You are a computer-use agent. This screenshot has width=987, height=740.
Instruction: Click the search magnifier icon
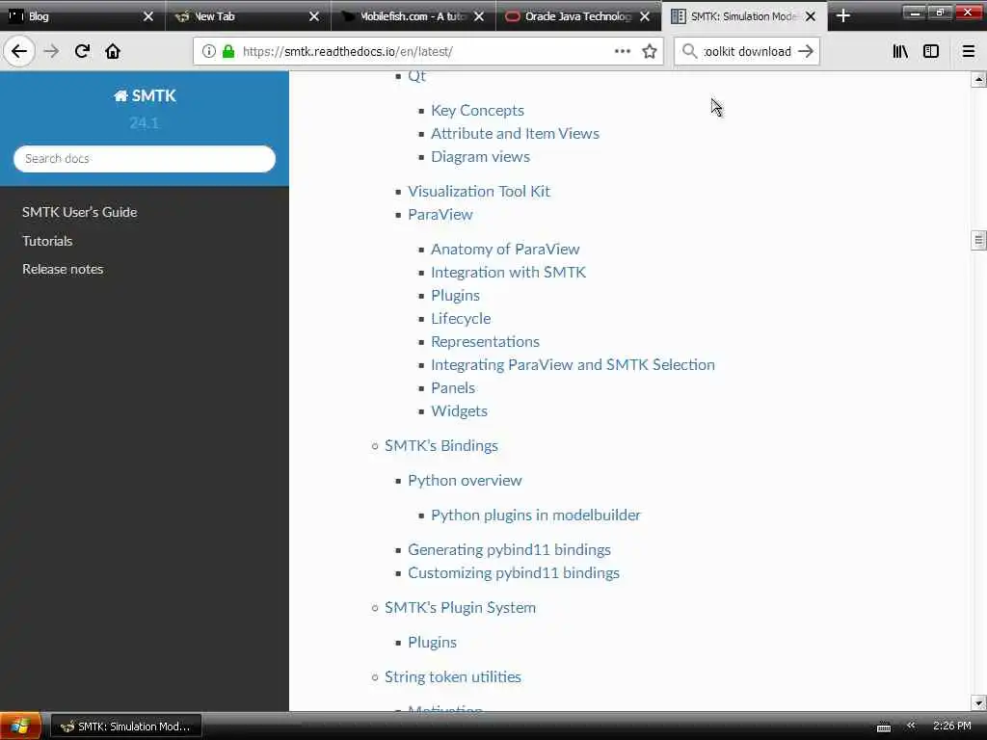[689, 51]
